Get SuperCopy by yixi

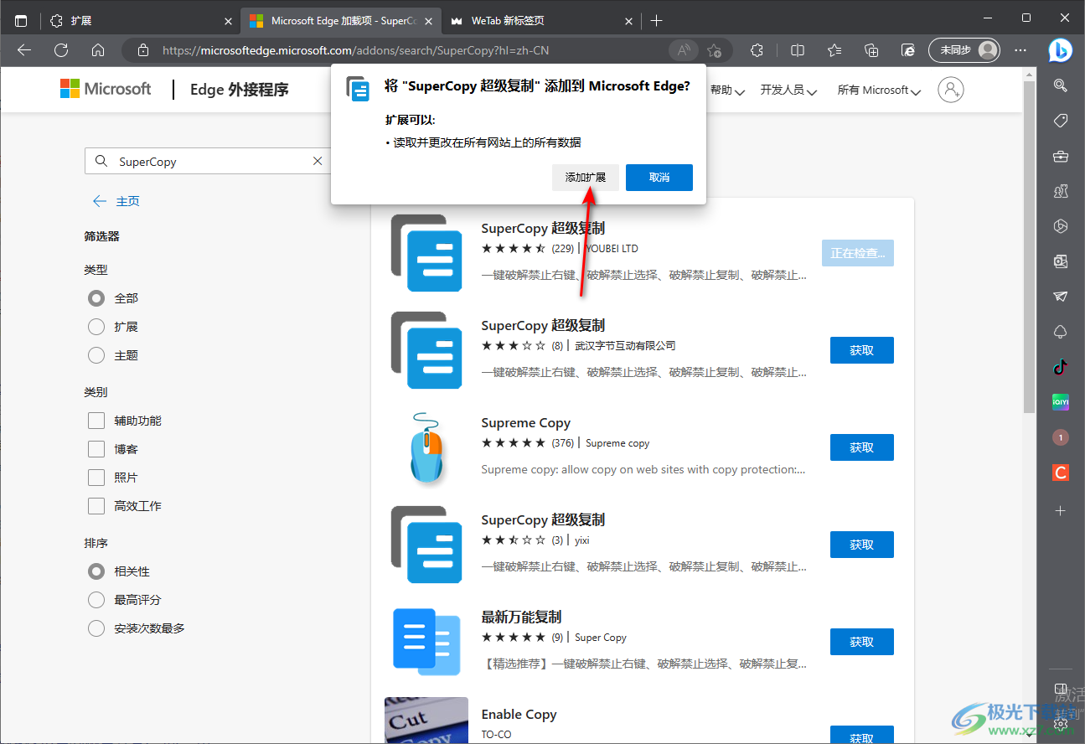click(x=862, y=545)
